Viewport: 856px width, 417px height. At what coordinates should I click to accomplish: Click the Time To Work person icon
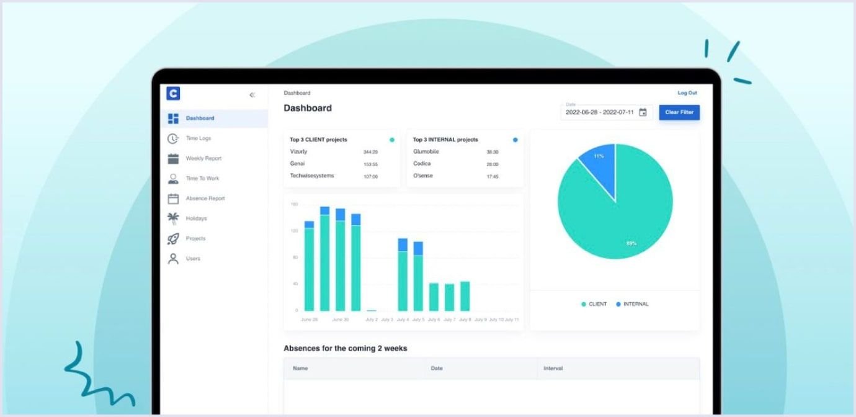173,179
